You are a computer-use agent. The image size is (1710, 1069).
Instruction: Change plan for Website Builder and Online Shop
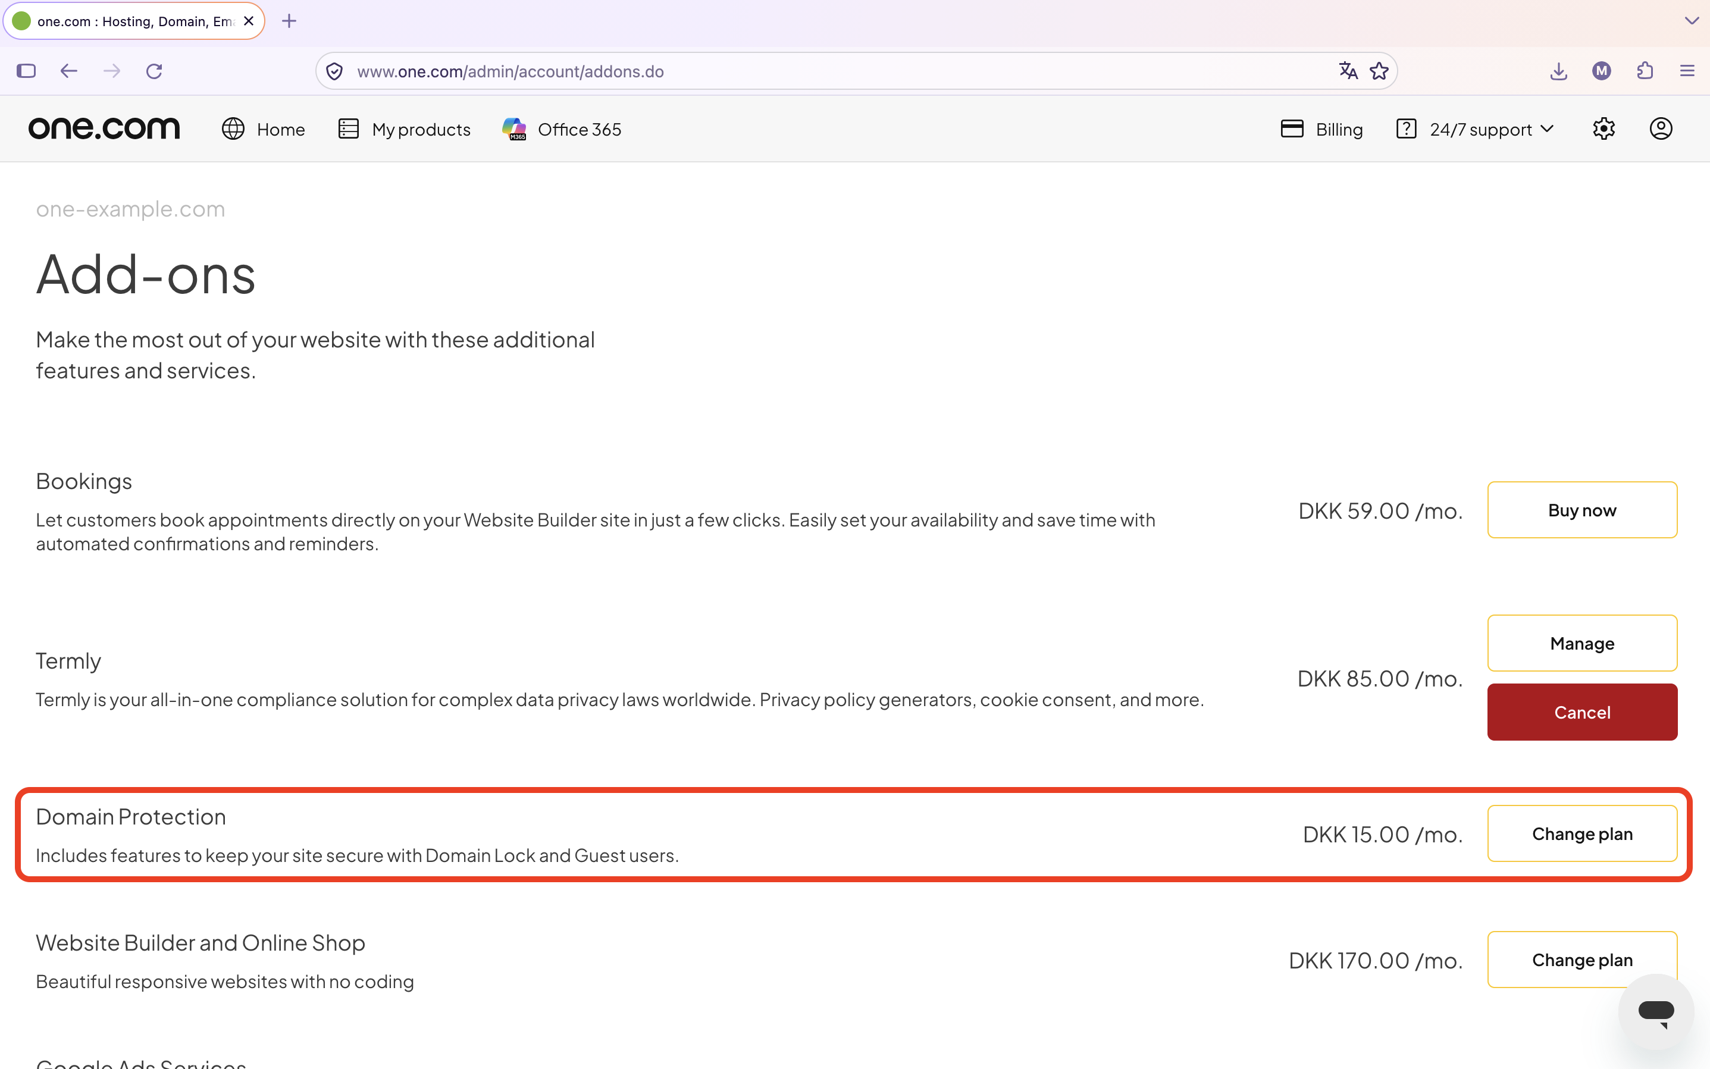[x=1582, y=960]
